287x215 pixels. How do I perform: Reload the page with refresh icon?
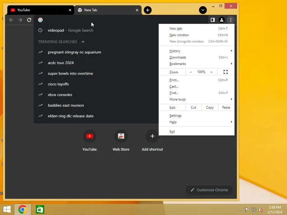click(29, 20)
